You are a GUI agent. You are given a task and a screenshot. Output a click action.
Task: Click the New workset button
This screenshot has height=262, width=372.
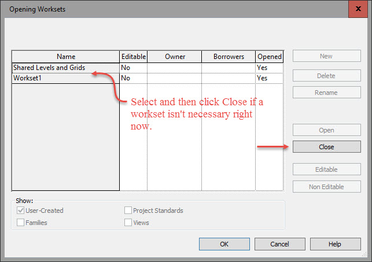(x=327, y=56)
